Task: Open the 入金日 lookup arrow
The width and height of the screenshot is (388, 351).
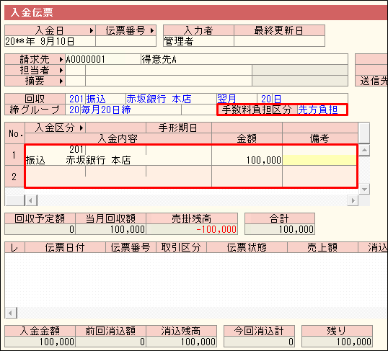Action: click(92, 31)
